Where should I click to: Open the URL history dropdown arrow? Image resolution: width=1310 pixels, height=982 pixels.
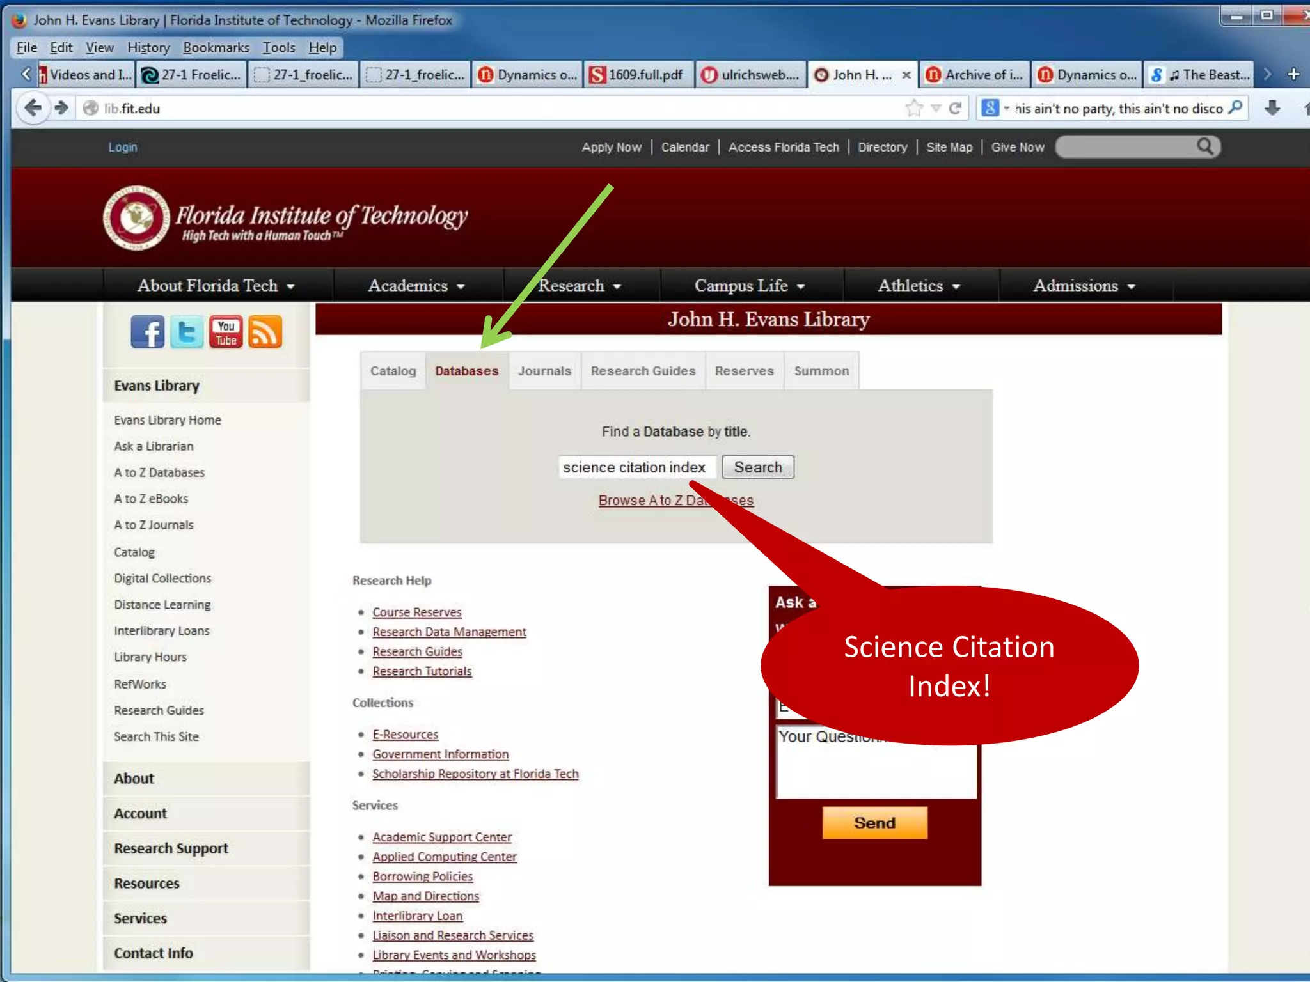(936, 109)
